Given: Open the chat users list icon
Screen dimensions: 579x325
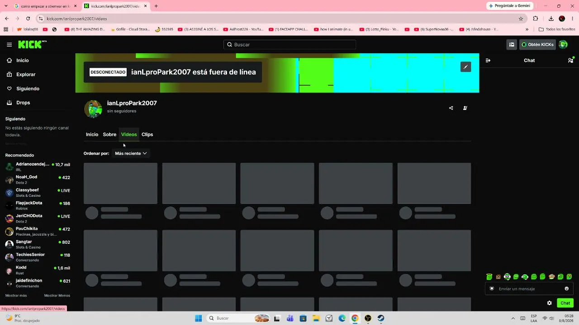Looking at the screenshot, I should click(x=571, y=60).
